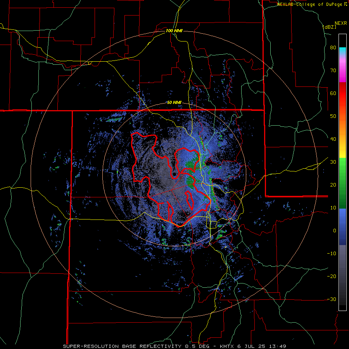This screenshot has width=349, height=349.
Task: Click the -20 value on the dBZ scale
Action: (332, 276)
